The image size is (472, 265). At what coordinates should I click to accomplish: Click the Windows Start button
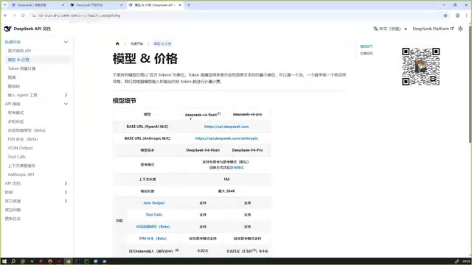[4, 261]
